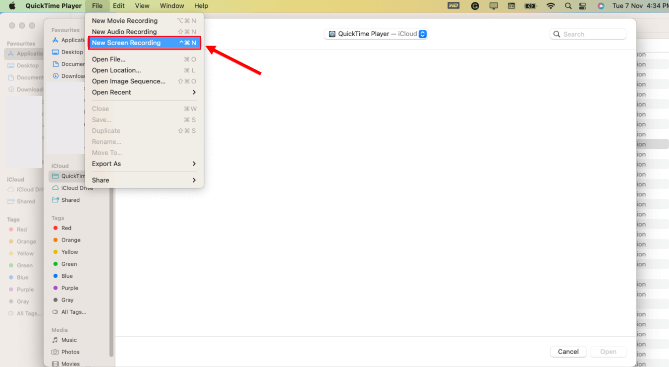Pick Blue tag in background Finder sidebar

click(18, 277)
